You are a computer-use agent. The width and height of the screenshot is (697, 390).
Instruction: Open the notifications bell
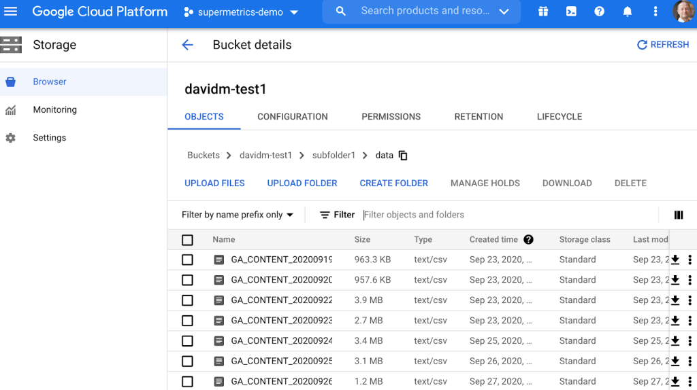pyautogui.click(x=628, y=12)
